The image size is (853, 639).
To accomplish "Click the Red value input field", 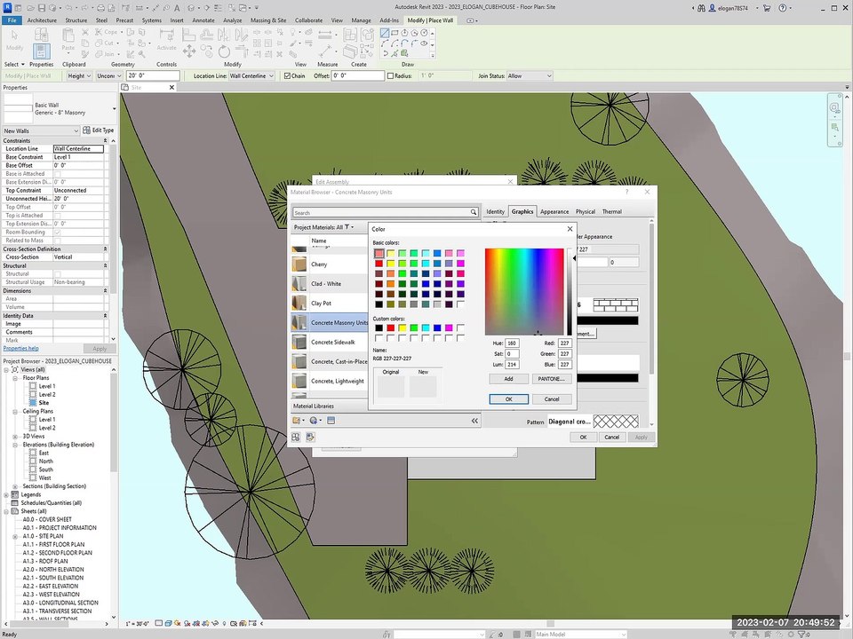I will click(565, 343).
